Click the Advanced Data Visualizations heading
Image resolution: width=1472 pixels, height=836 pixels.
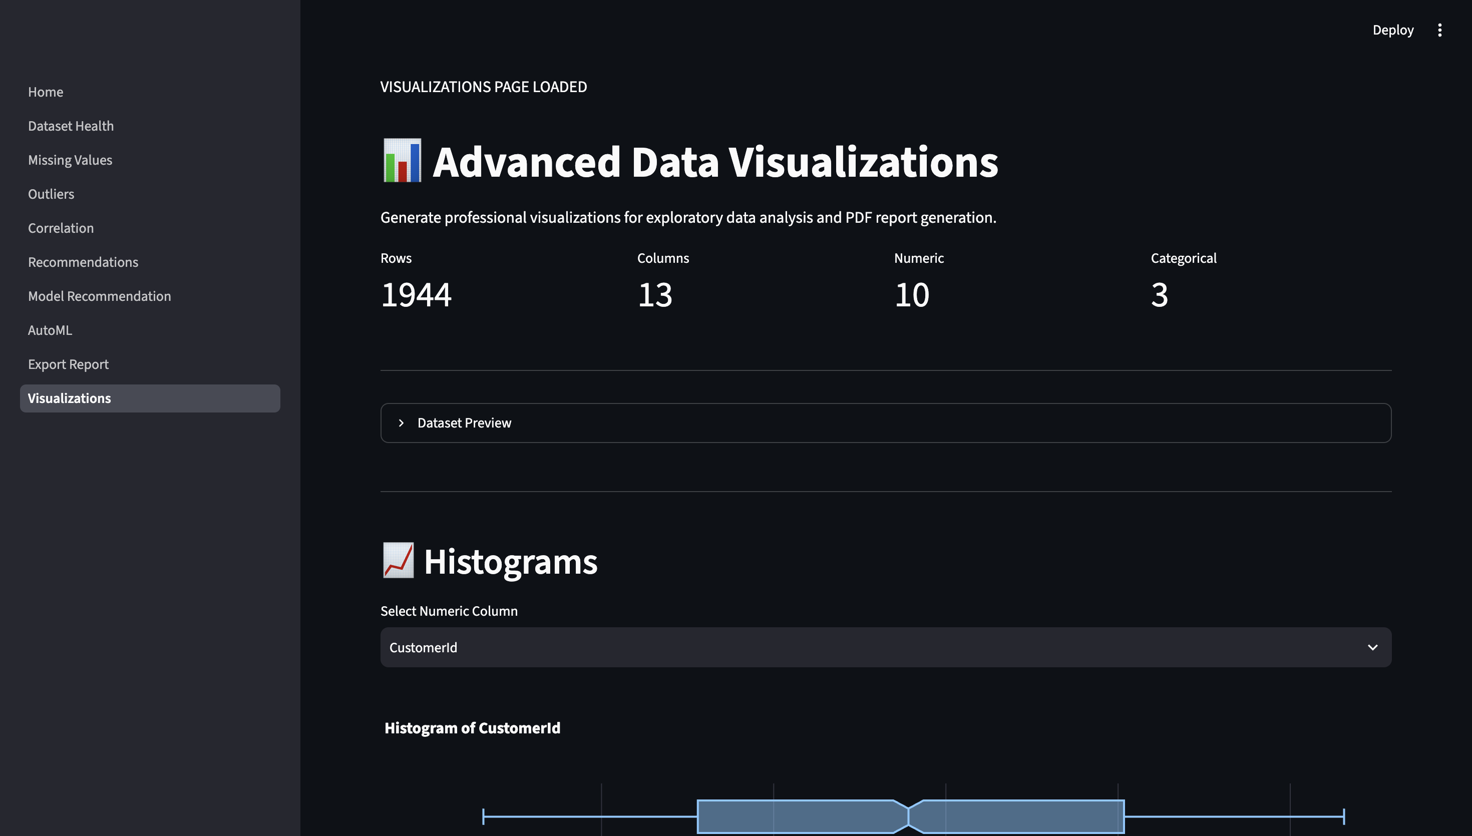pyautogui.click(x=715, y=162)
